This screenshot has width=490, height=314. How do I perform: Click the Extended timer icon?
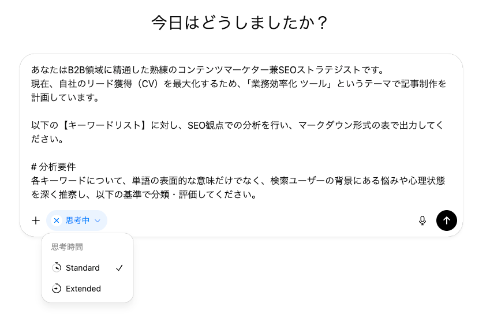coord(57,289)
